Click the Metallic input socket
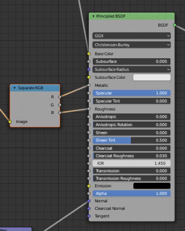This screenshot has width=185, height=231. pyautogui.click(x=89, y=85)
